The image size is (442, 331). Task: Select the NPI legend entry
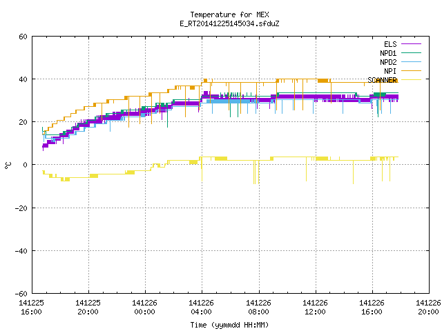coord(390,71)
